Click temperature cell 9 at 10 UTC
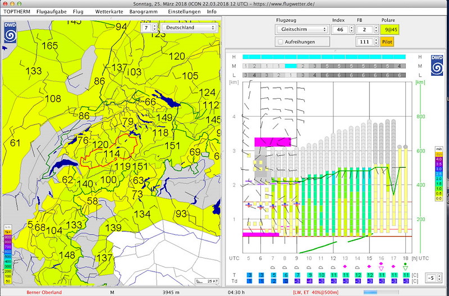The height and width of the screenshot is (296, 449). tap(309, 275)
